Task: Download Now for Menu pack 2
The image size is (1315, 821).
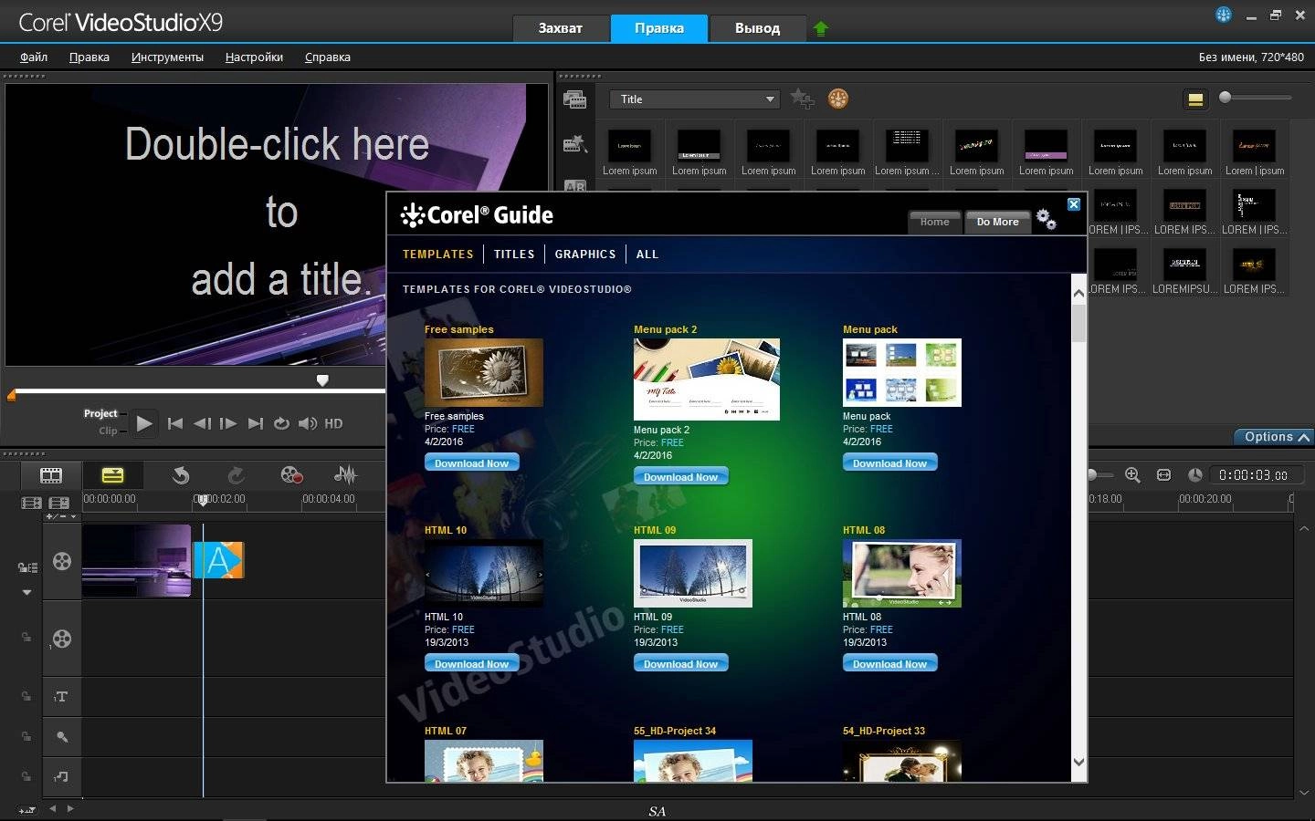Action: click(x=681, y=477)
